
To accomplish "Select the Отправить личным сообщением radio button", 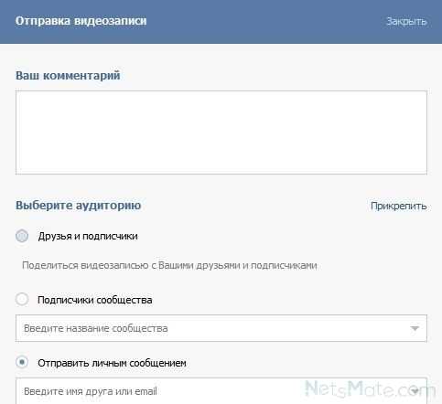I will click(22, 362).
